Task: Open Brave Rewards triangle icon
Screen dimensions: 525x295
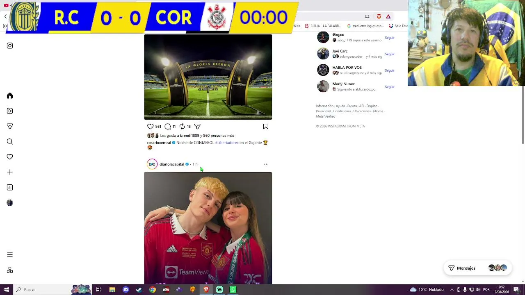Action: click(x=388, y=16)
